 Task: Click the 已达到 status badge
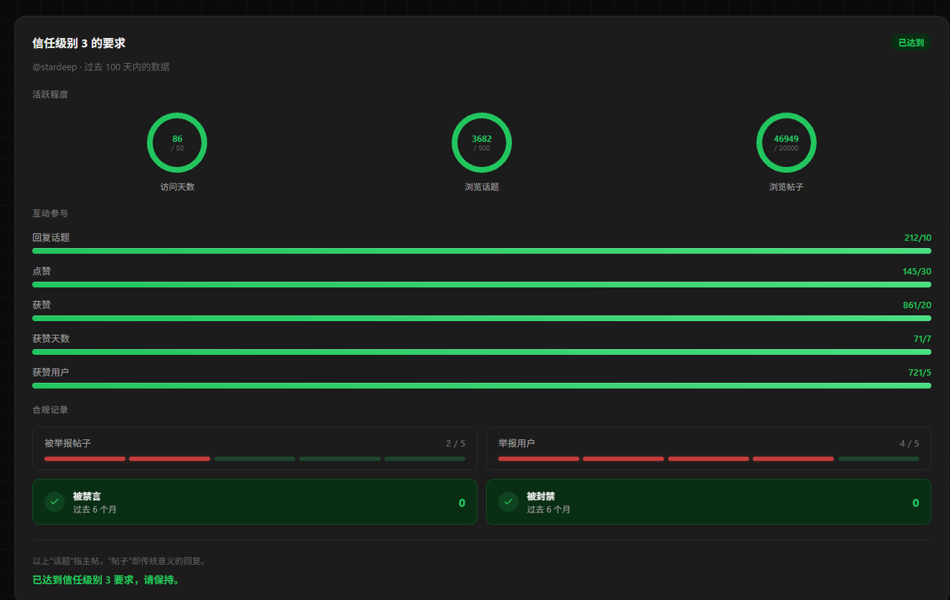(x=911, y=43)
